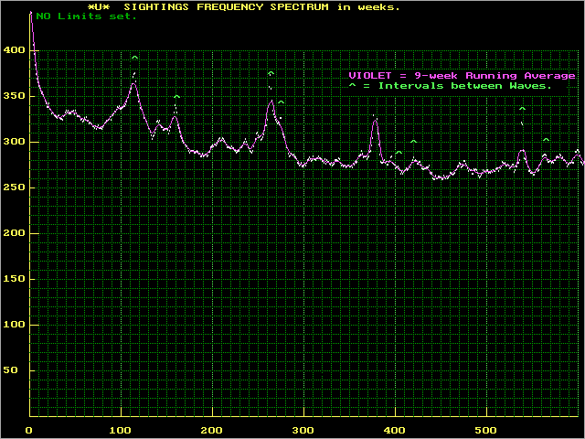Click the "VIOLET = 9-week Running Average" legend
Screen dimensions: 585x439
point(462,75)
